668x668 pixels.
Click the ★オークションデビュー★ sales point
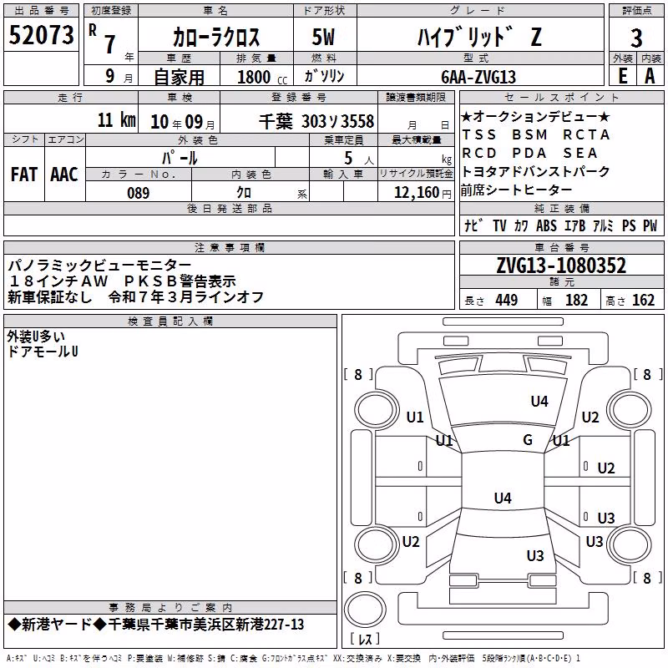tap(535, 116)
